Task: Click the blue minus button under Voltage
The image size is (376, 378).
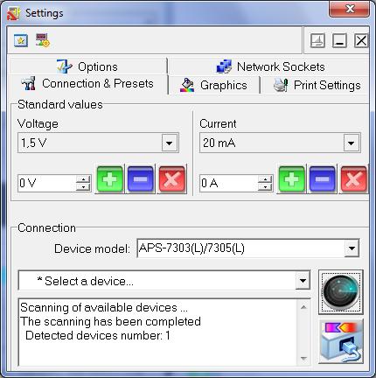Action: point(141,179)
